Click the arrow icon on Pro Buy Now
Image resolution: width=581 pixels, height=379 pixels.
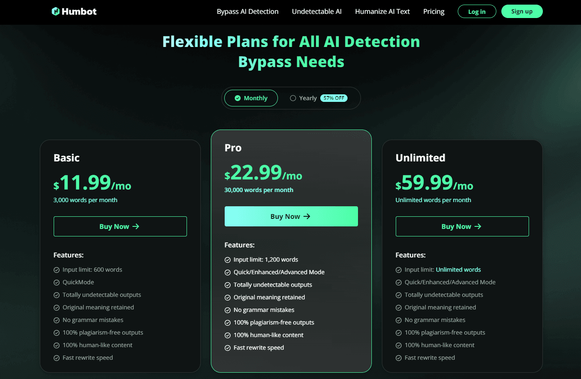pyautogui.click(x=307, y=216)
